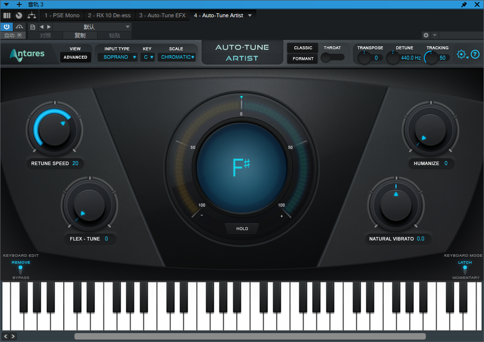Click the round micro-view icon beside the bars icon

tap(19, 15)
